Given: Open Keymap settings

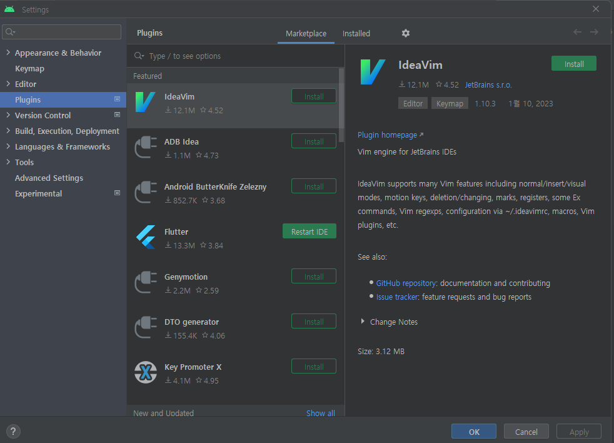Looking at the screenshot, I should tap(29, 69).
